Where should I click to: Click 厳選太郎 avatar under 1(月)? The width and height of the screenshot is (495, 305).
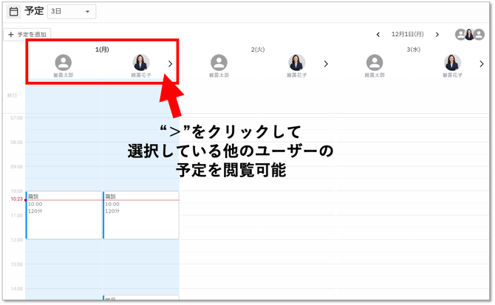(64, 63)
